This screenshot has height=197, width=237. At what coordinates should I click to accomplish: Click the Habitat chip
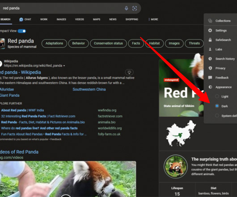click(154, 43)
